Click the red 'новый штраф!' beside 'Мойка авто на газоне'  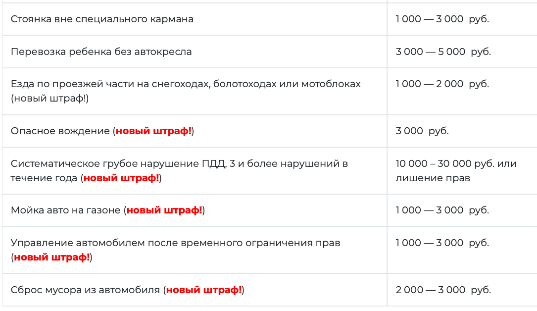click(x=164, y=210)
